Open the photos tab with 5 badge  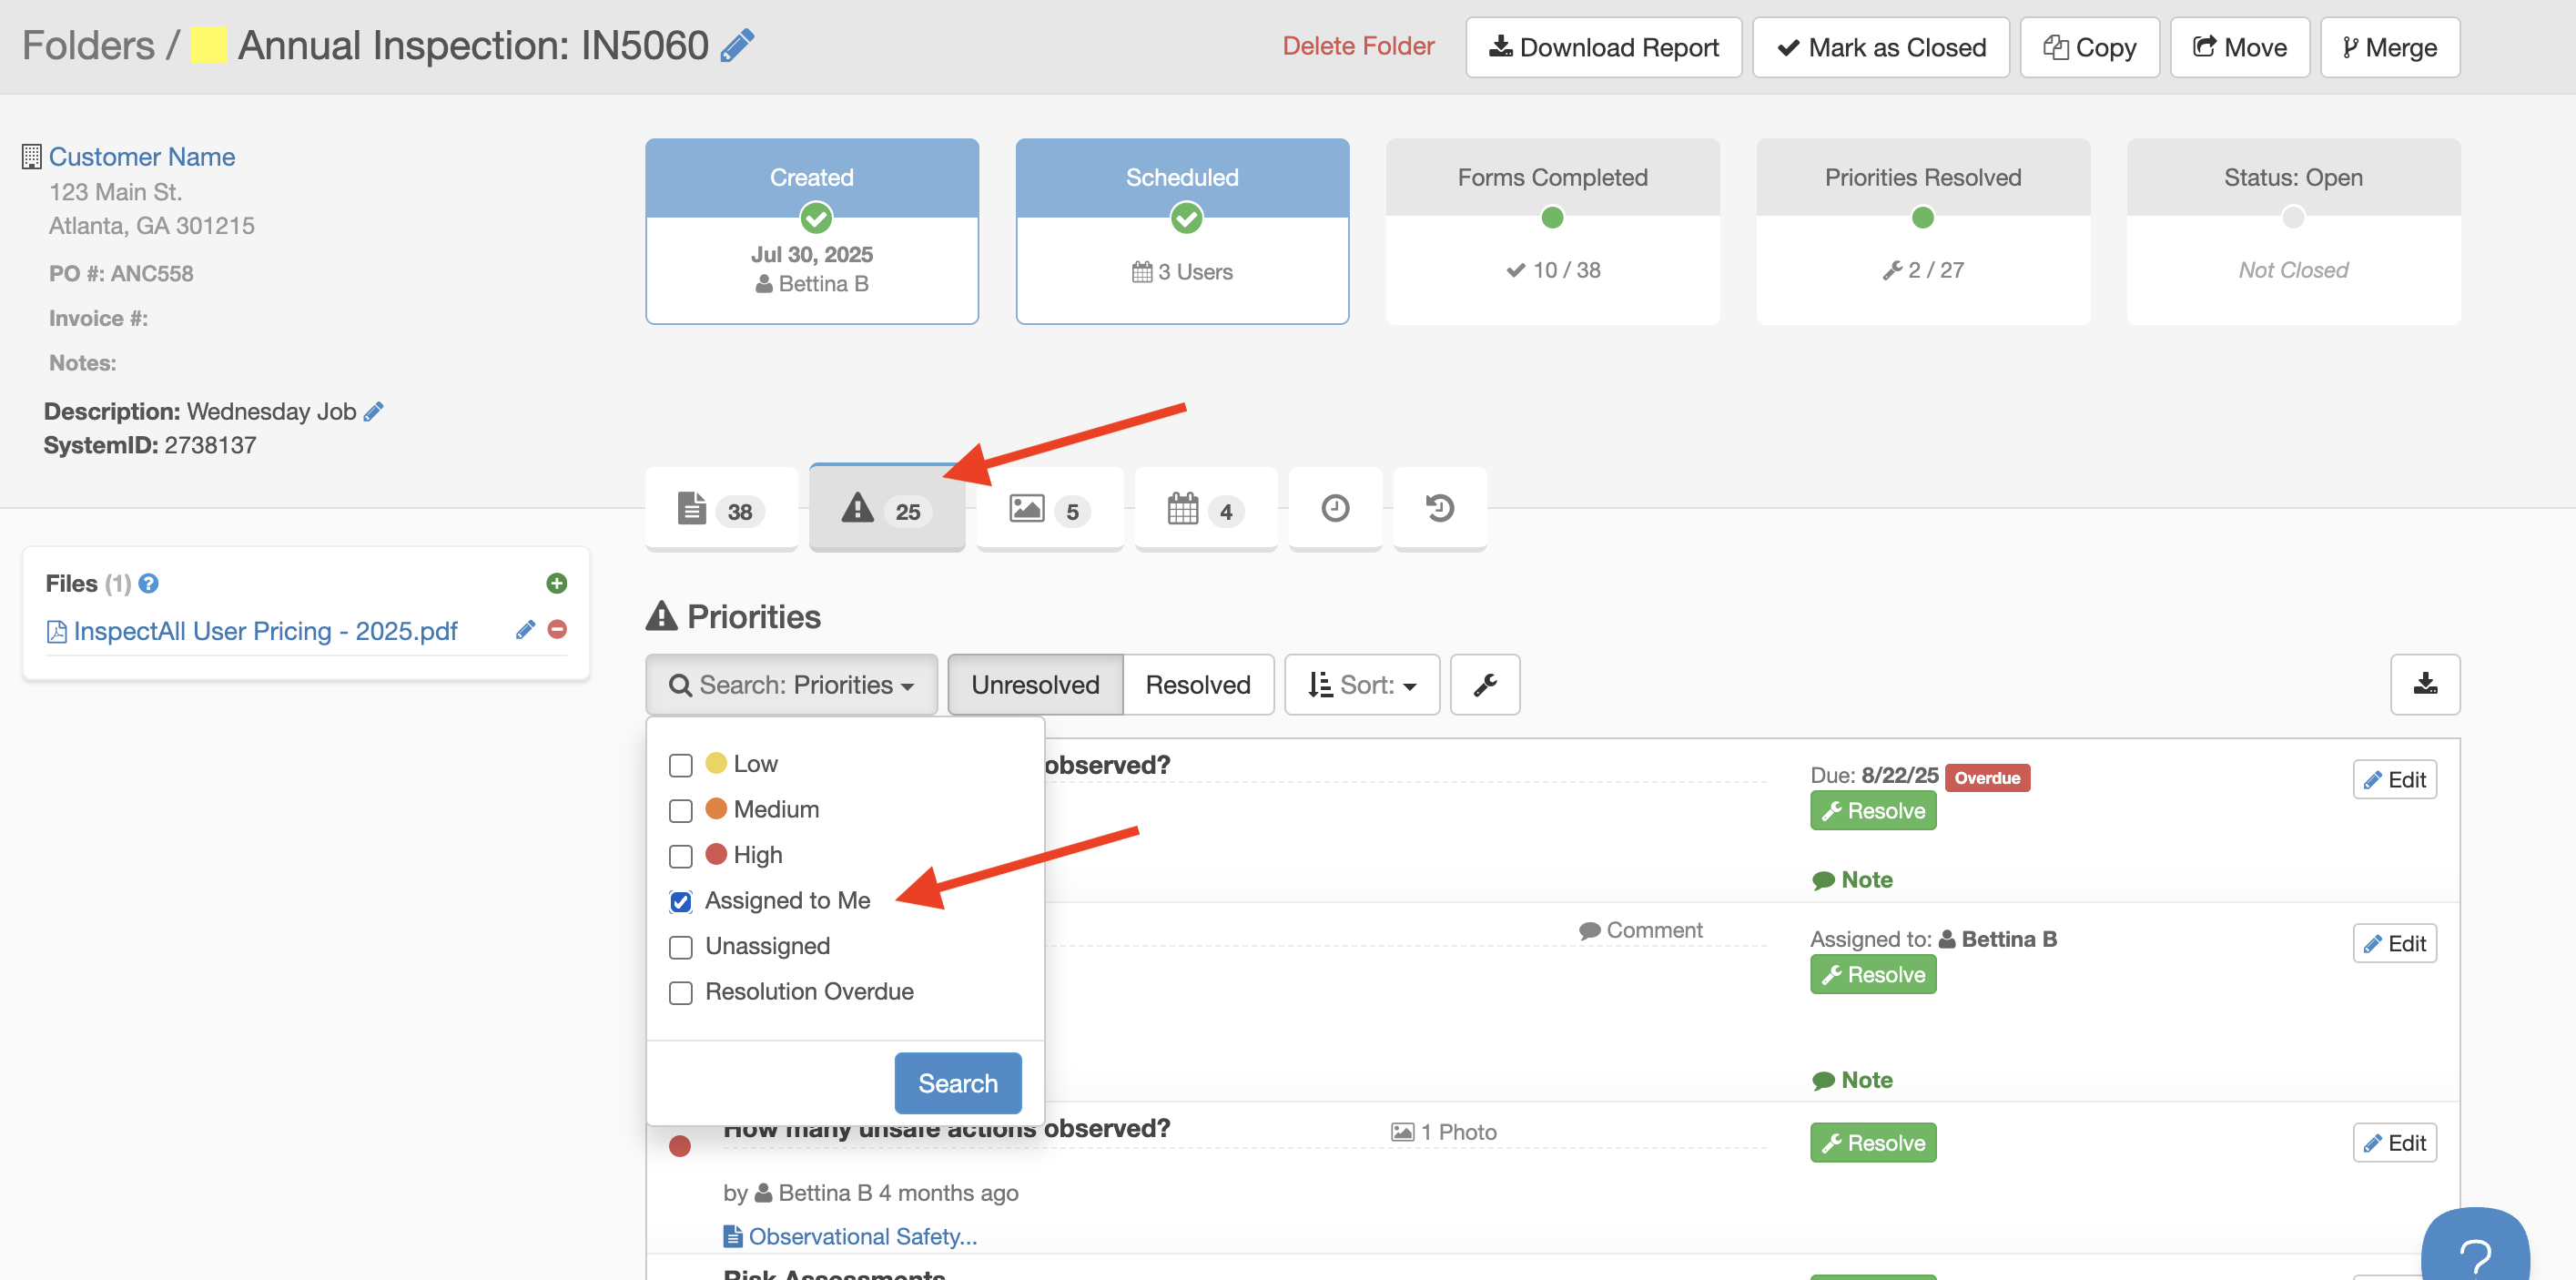(x=1048, y=510)
